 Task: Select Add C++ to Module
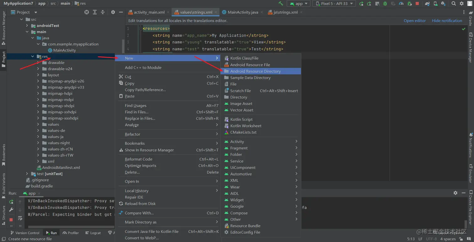click(168, 67)
